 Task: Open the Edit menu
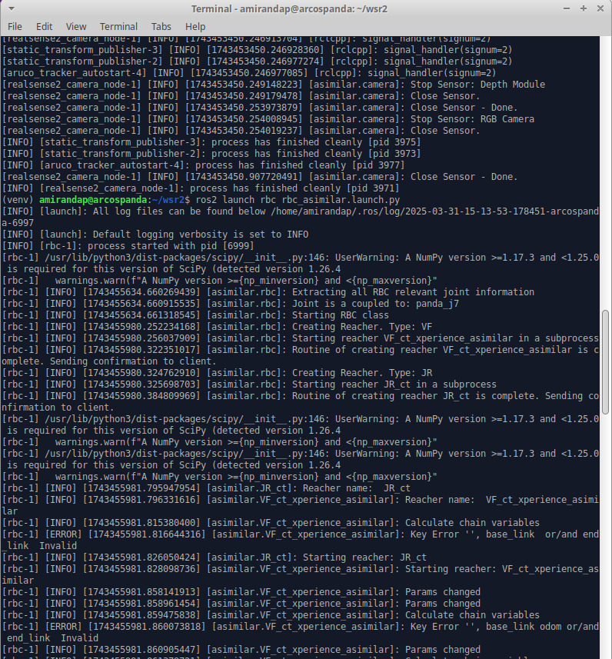pos(45,26)
